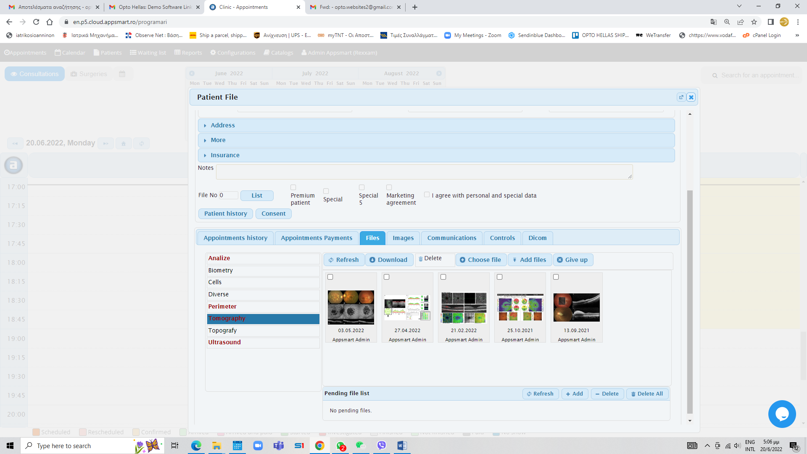Image resolution: width=807 pixels, height=454 pixels.
Task: Select Biometry file category
Action: [x=263, y=270]
